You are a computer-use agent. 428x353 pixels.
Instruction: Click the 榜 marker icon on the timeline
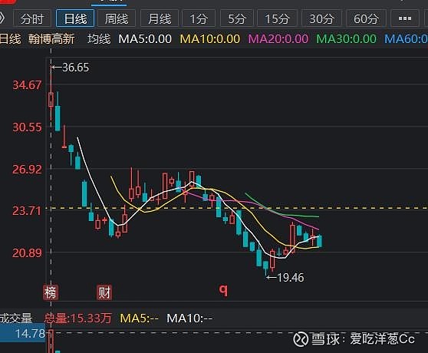(51, 293)
